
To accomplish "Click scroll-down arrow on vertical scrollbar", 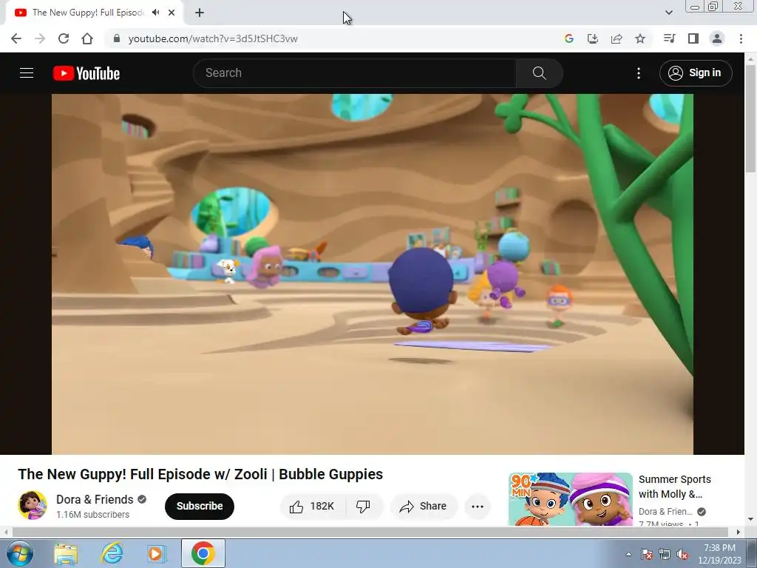I will (x=750, y=520).
